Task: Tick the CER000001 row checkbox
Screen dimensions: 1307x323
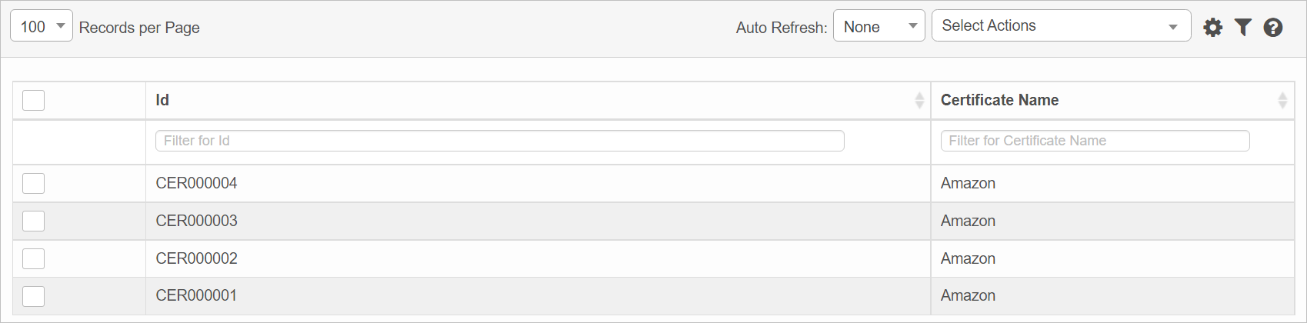Action: (34, 296)
